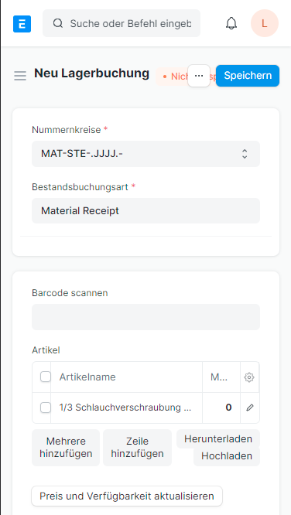Focus the Barcode scannen input field
The width and height of the screenshot is (291, 515).
145,317
